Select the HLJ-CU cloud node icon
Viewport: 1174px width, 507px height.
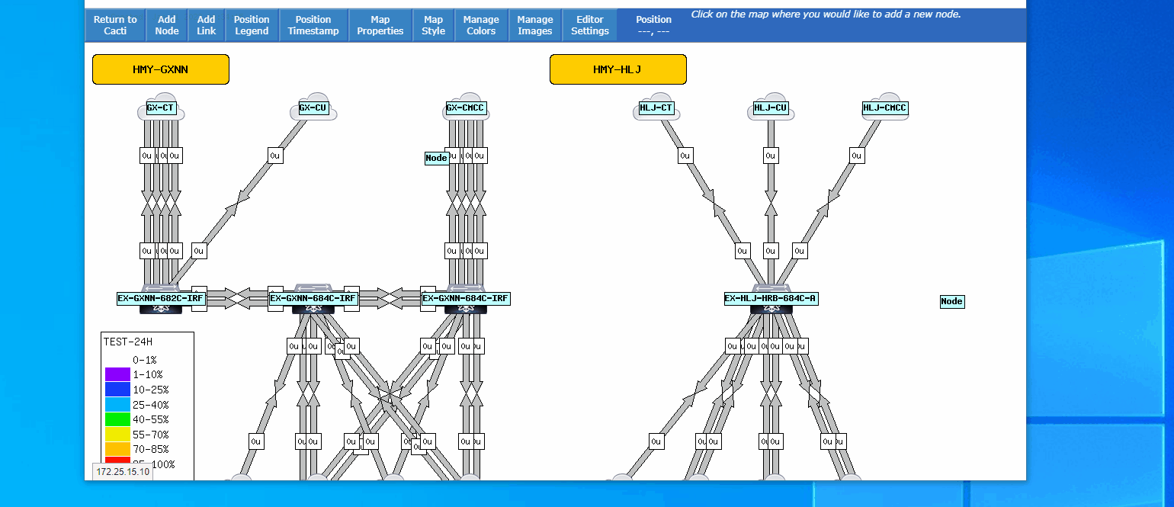click(x=771, y=107)
